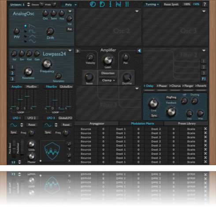Click the XY pad shield display
Viewport: 216px width, 211px height.
tap(52, 151)
